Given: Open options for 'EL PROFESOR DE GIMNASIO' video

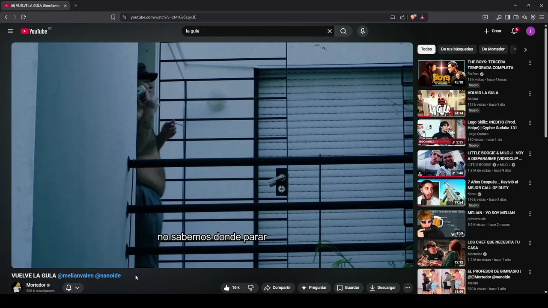Looking at the screenshot, I should pos(530,272).
